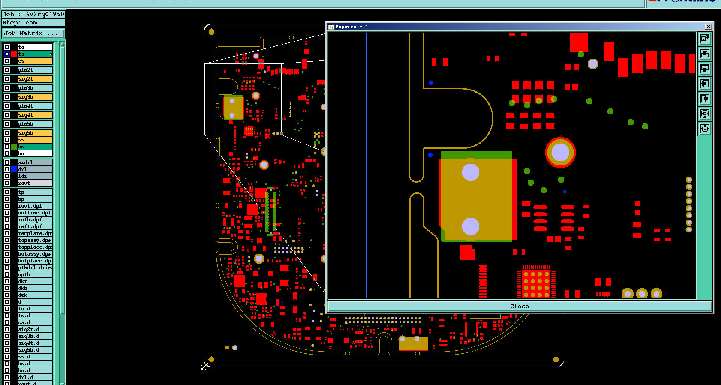Pan the Popview down with the down-arrow icon

pos(705,69)
